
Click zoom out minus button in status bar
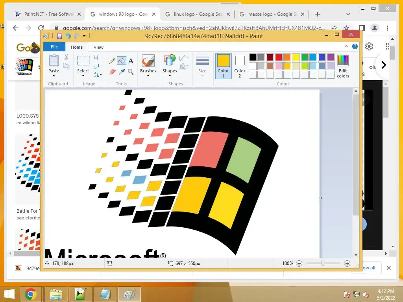299,263
